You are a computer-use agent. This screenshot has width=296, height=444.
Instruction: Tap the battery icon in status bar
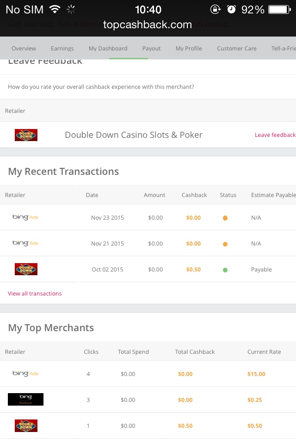279,9
